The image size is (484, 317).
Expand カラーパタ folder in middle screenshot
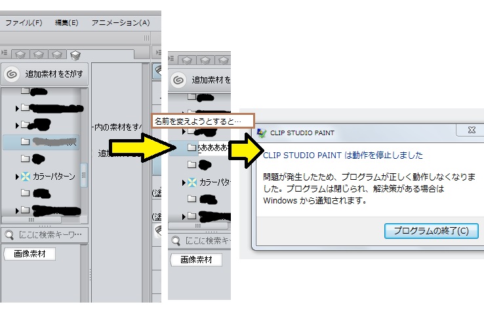click(184, 183)
